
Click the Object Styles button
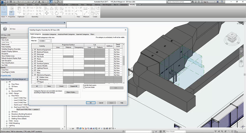[72, 92]
